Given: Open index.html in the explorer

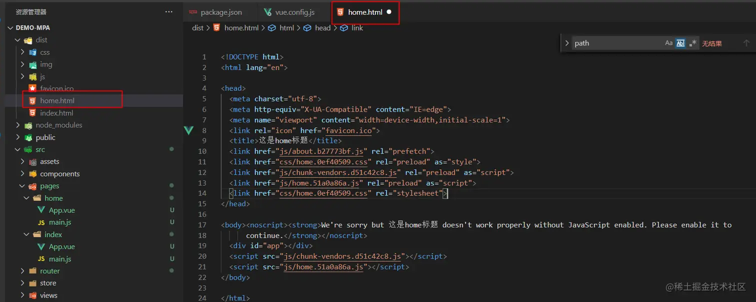Looking at the screenshot, I should coord(56,113).
